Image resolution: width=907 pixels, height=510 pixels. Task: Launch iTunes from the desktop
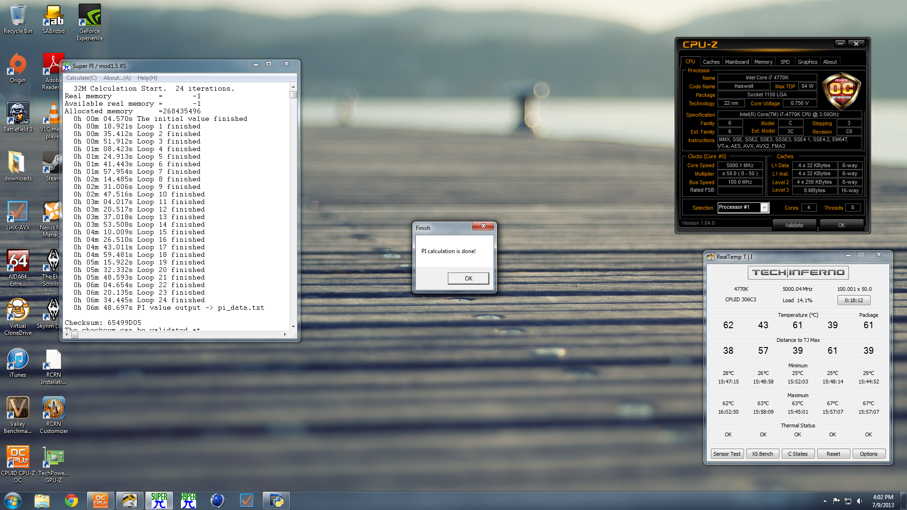point(18,363)
